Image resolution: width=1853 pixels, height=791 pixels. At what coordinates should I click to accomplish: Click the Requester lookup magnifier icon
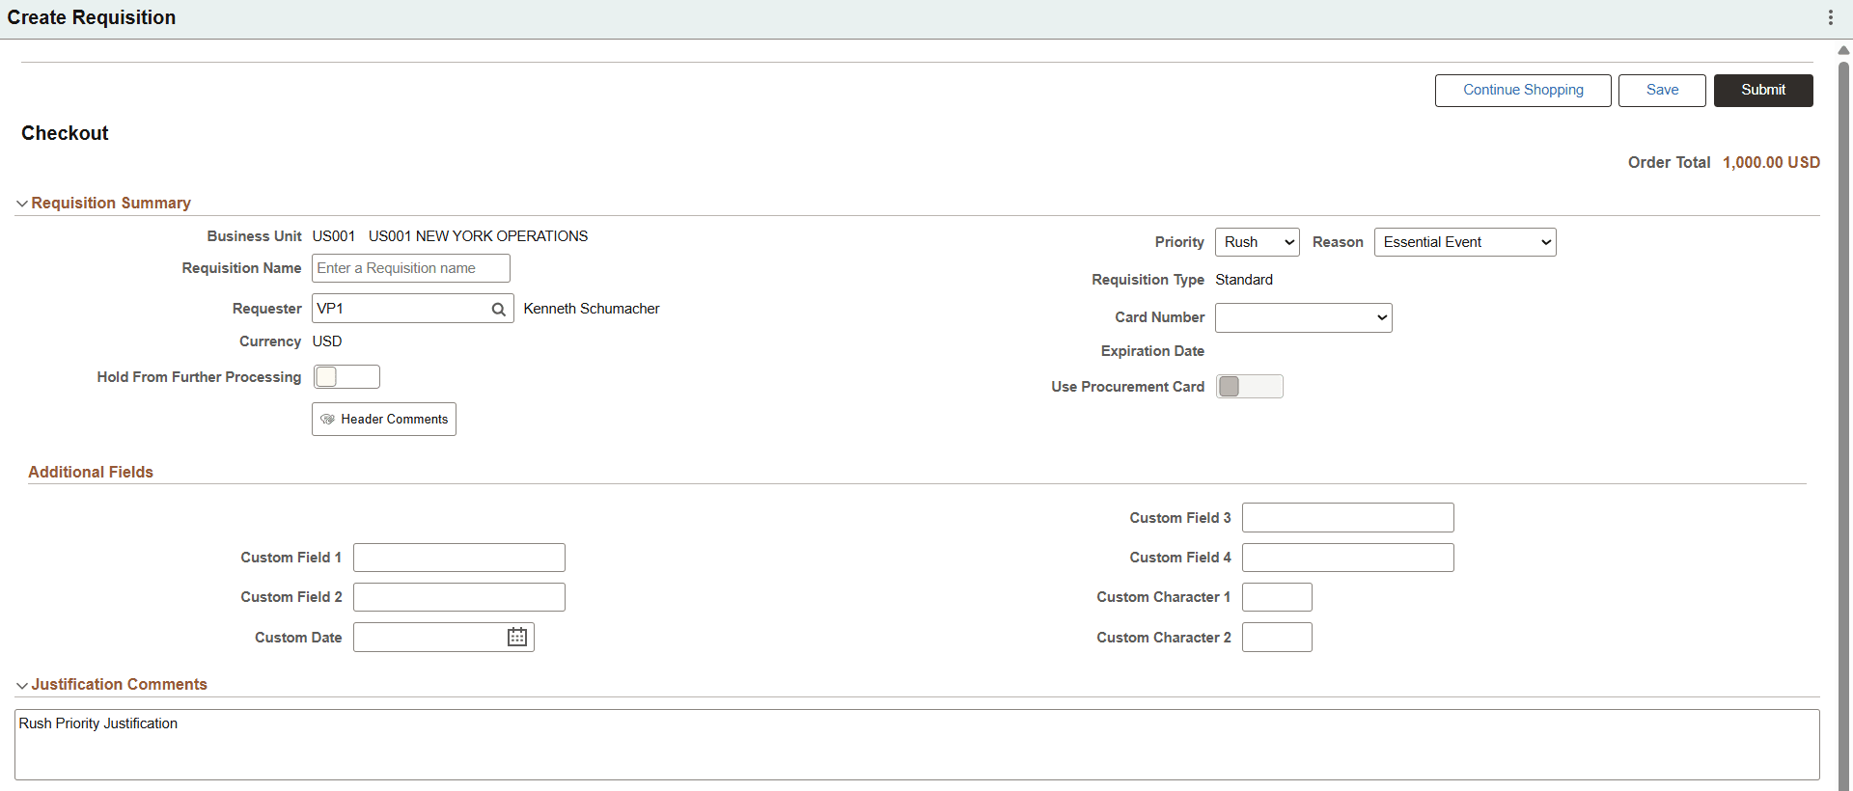(498, 310)
